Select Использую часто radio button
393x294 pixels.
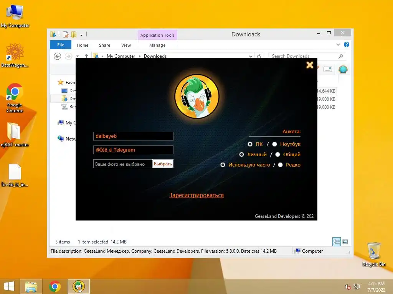point(223,165)
